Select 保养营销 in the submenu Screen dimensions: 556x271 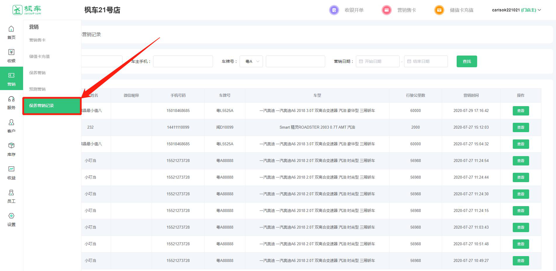click(x=37, y=73)
